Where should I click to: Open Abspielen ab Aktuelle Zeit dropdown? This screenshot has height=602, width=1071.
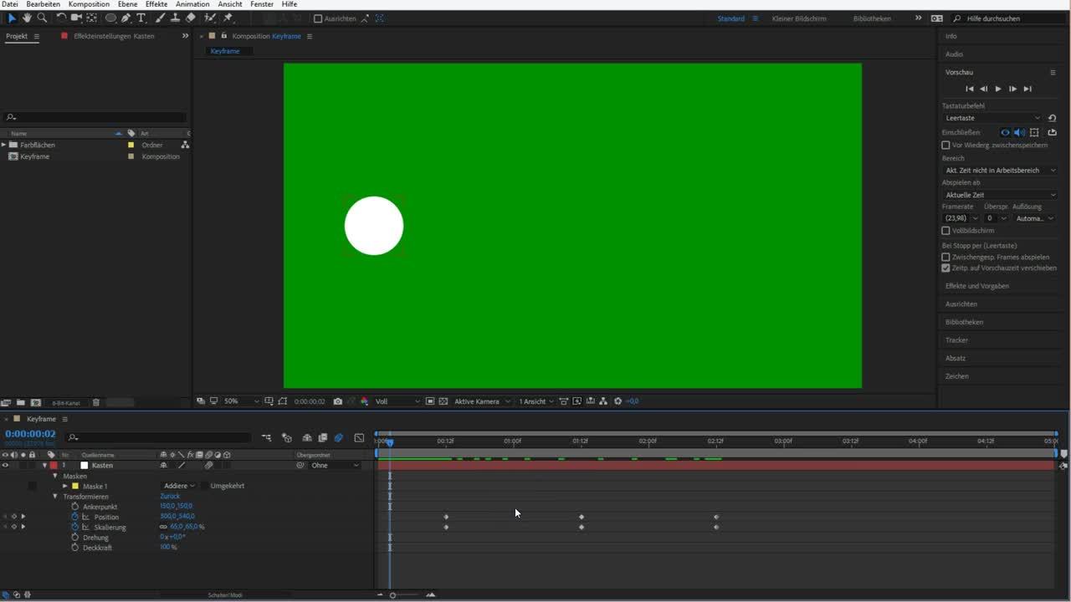coord(1000,195)
